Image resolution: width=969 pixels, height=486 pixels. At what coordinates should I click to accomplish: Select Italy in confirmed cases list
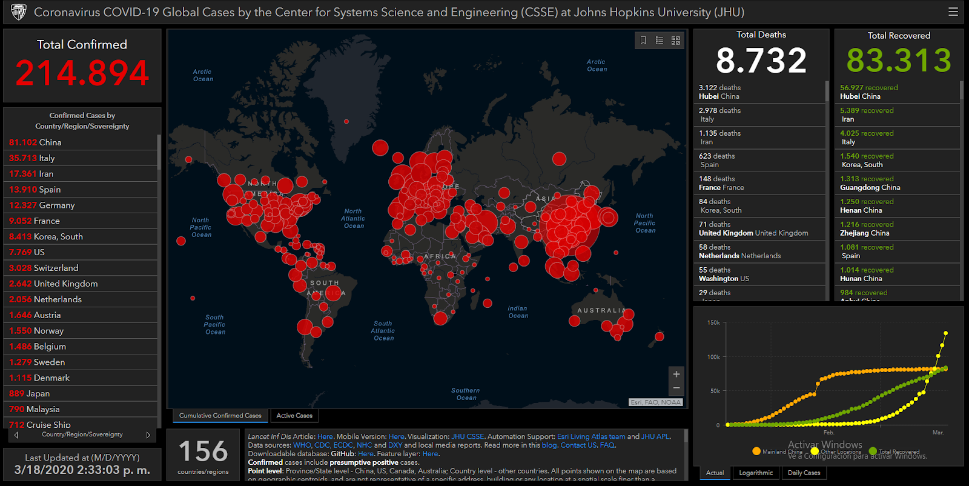tap(47, 158)
